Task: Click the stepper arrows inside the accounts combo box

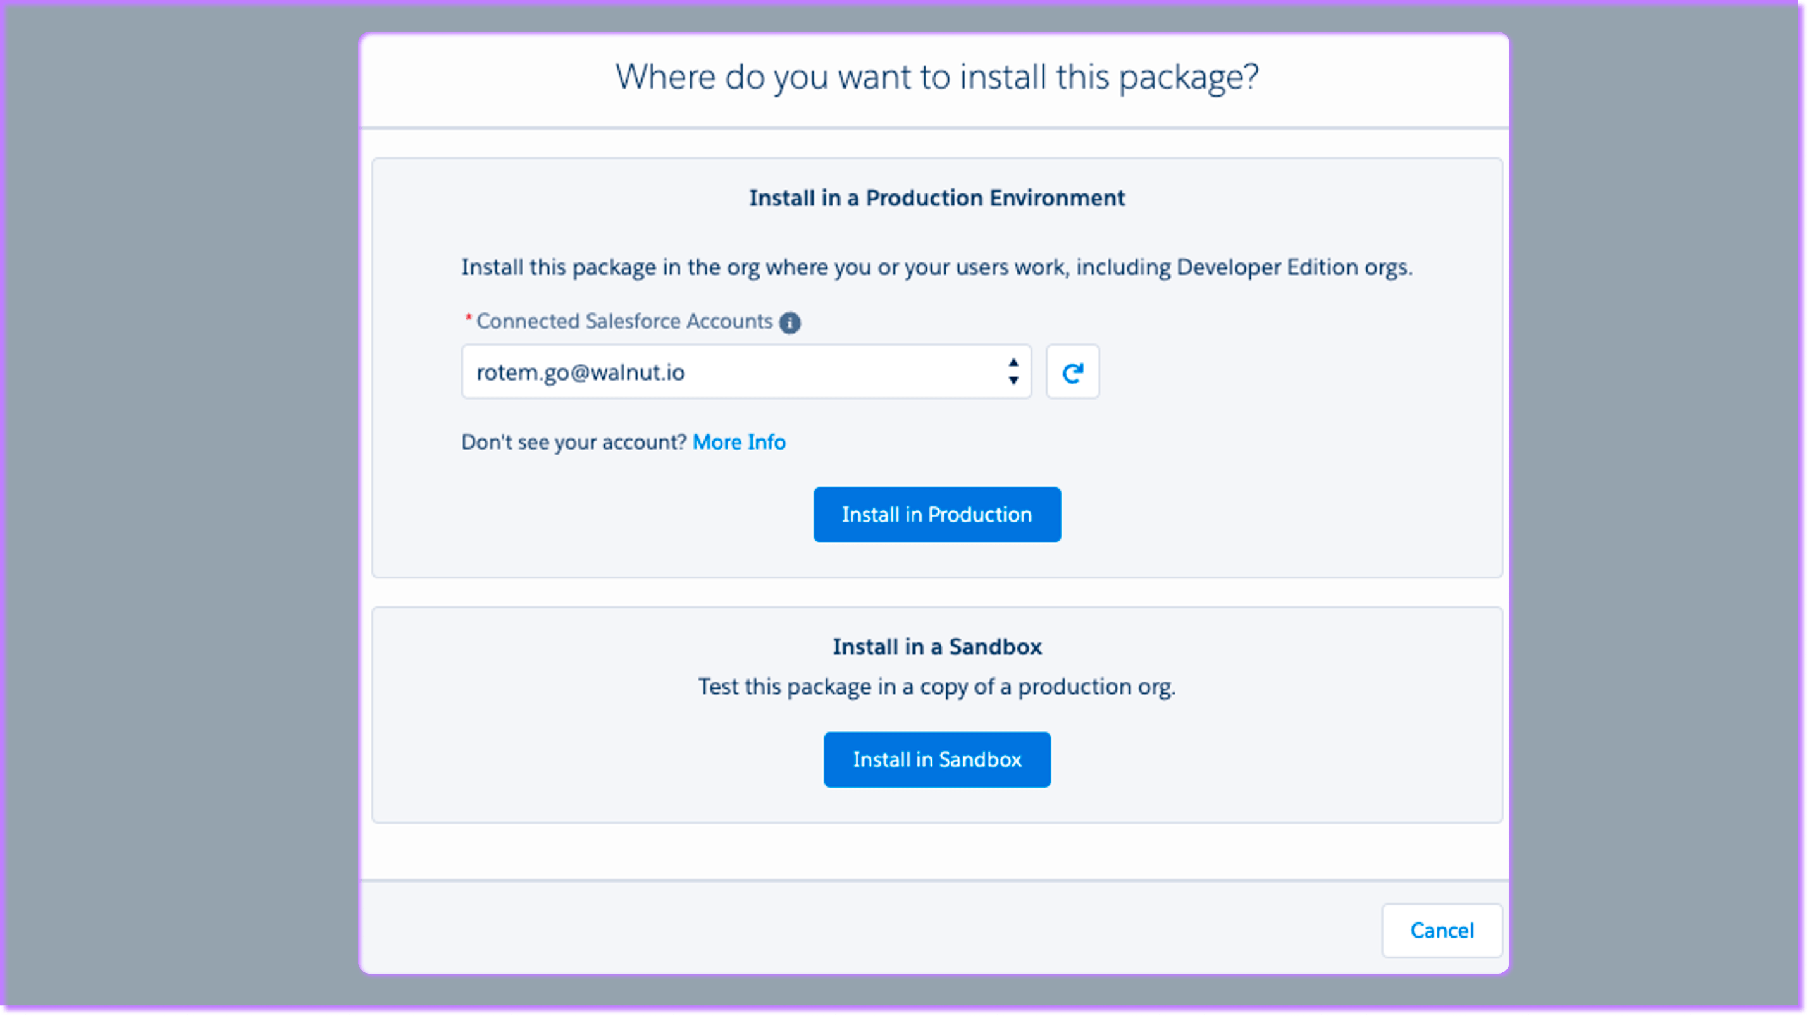Action: [1013, 372]
